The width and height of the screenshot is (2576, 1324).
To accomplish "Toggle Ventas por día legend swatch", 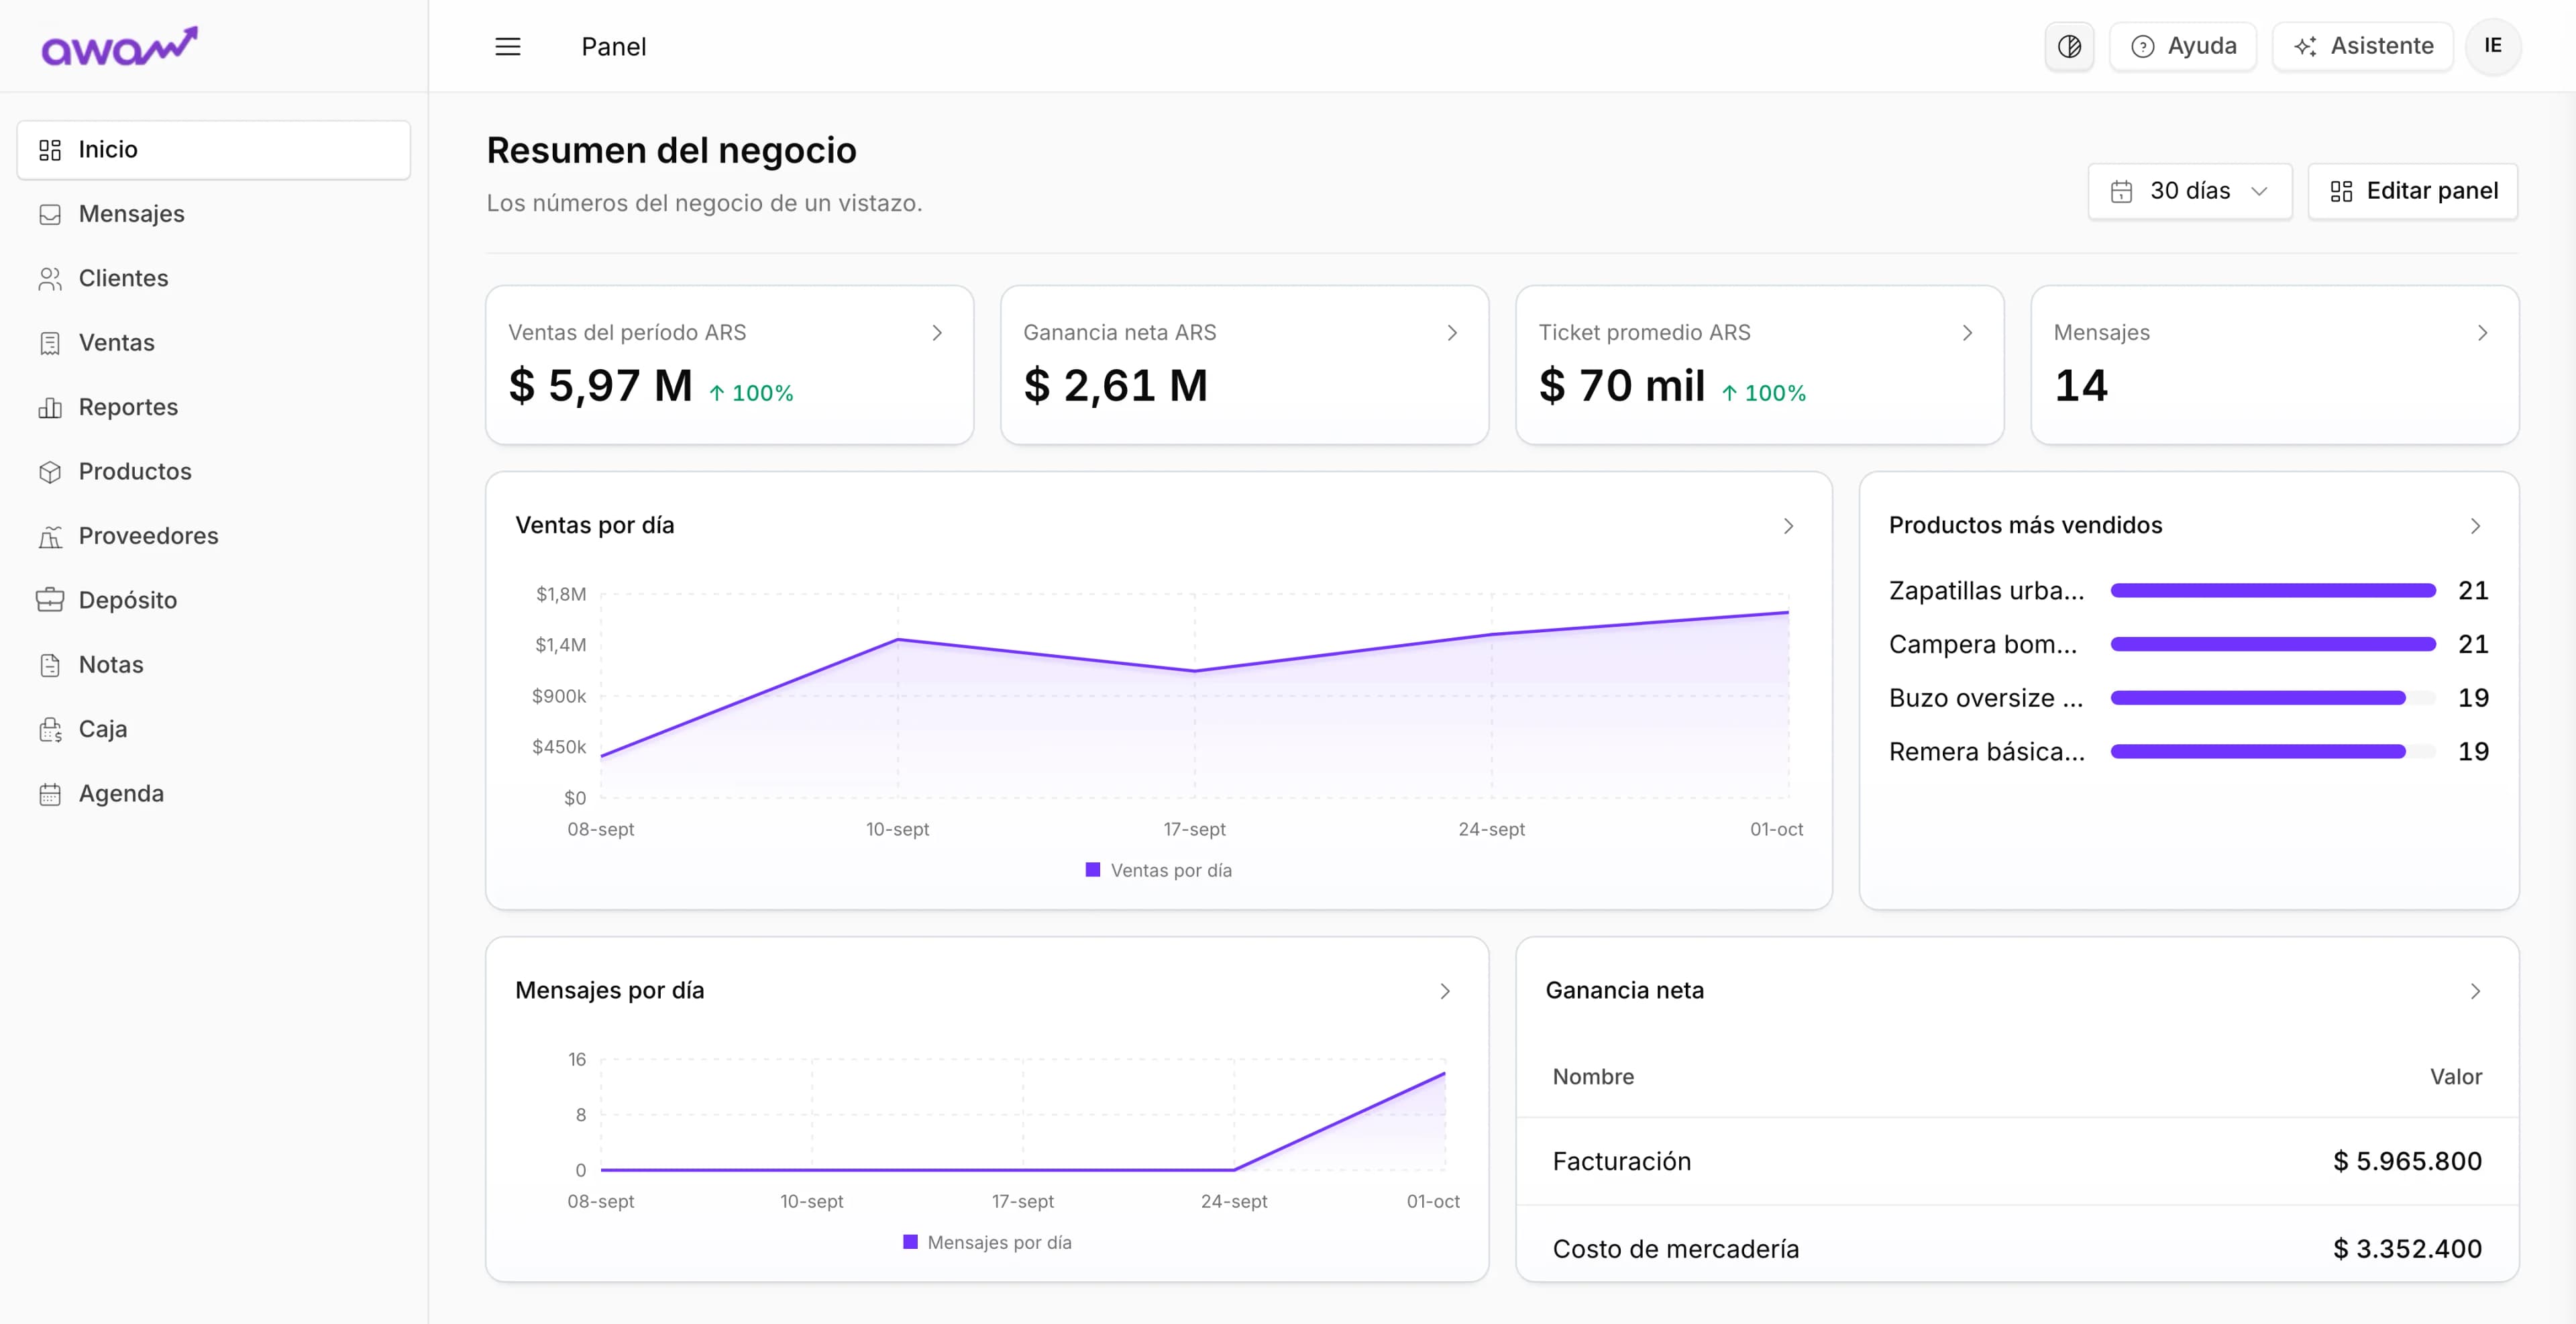I will coord(1093,870).
